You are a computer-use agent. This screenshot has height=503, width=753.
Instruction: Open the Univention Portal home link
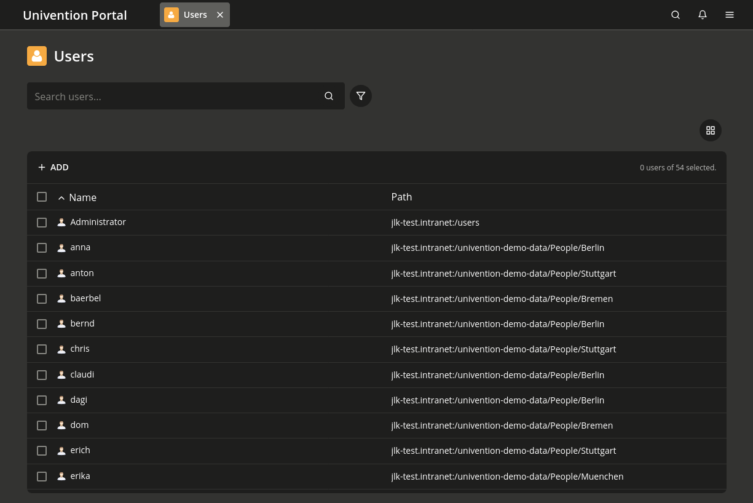pos(75,15)
